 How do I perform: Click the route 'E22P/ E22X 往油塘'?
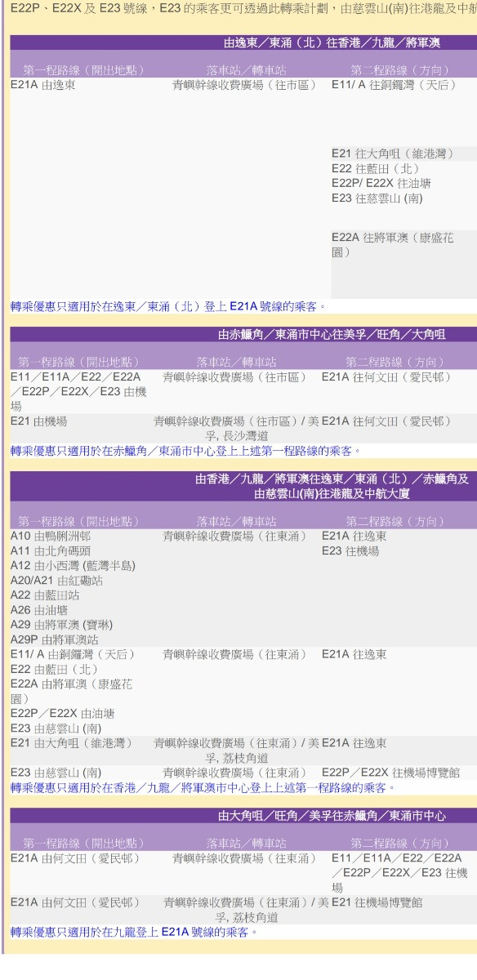click(x=381, y=183)
